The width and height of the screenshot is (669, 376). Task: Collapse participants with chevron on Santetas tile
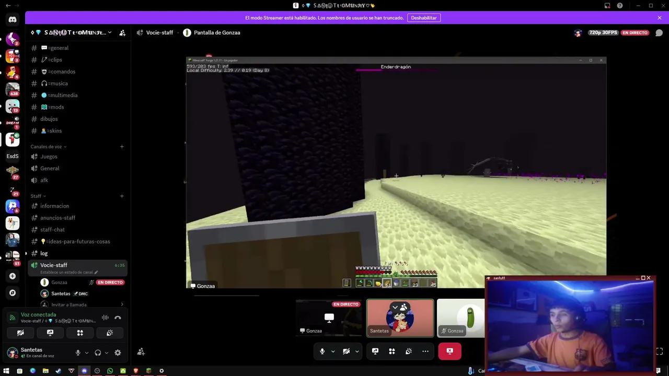click(x=396, y=308)
